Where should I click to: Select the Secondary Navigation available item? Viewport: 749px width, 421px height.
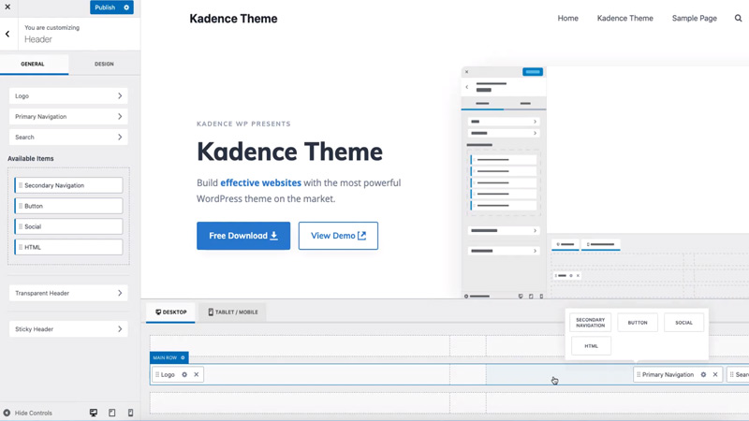(x=68, y=185)
